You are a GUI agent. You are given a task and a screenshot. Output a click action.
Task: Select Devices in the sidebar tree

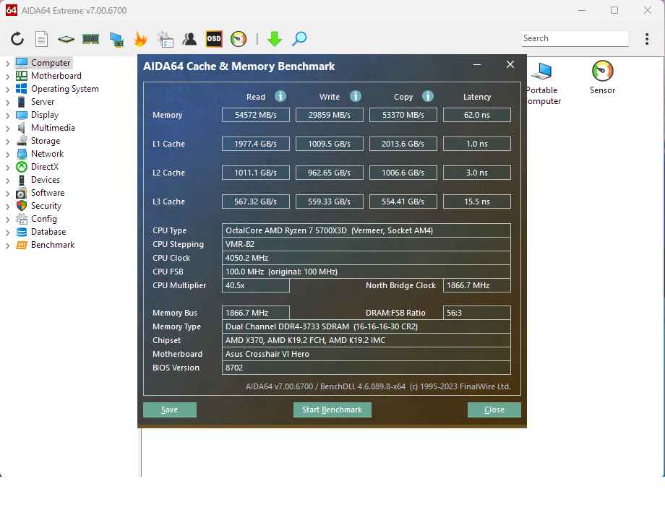46,180
